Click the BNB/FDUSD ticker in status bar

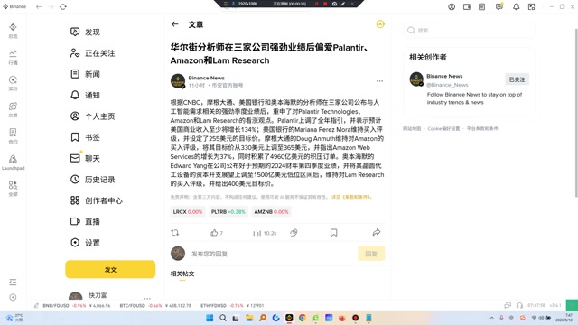[x=77, y=305]
